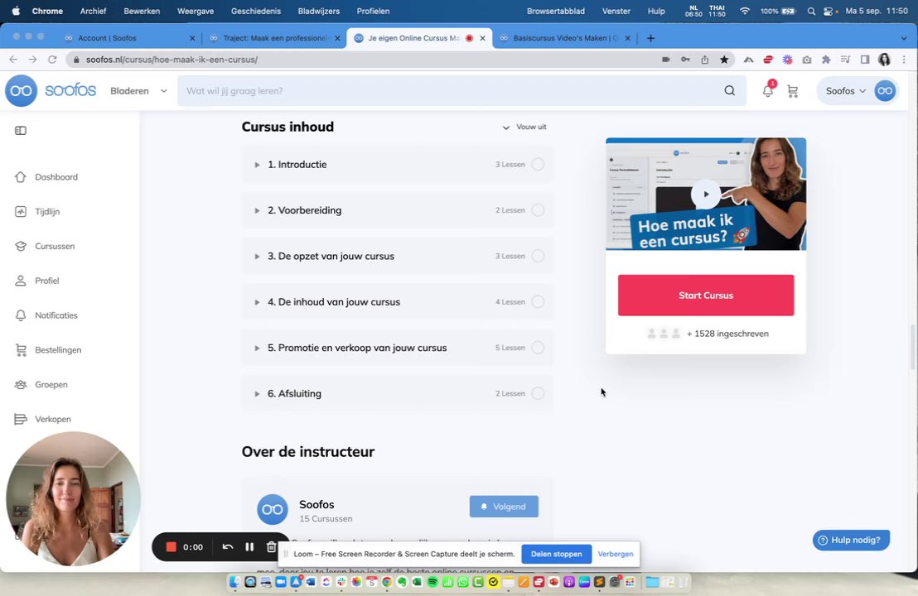Open the Geschiedenis menu
The width and height of the screenshot is (918, 596).
tap(256, 11)
